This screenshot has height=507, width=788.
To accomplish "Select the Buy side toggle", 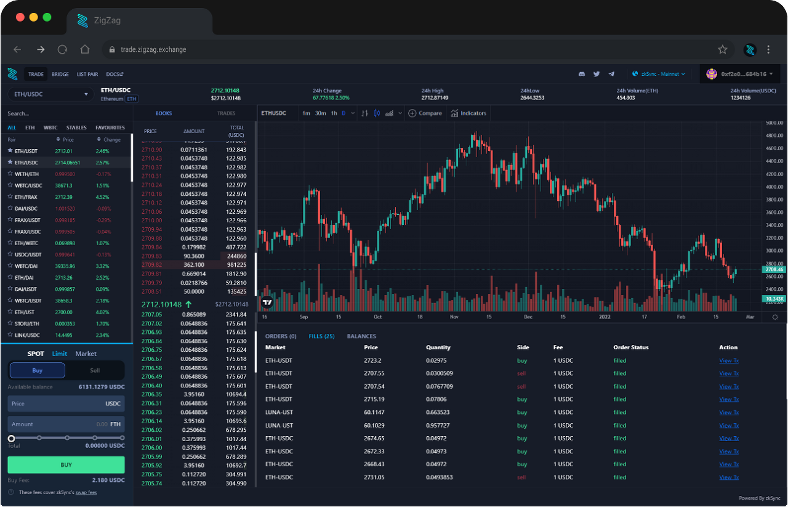I will (x=37, y=370).
